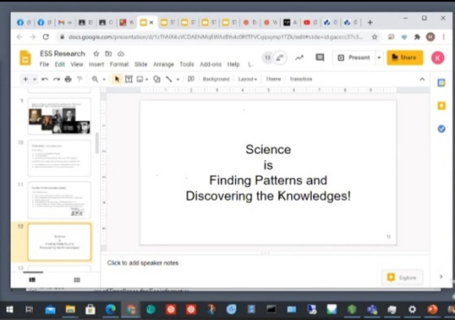Open Microsoft Store from the taskbar
This screenshot has height=320, width=455.
(90, 309)
